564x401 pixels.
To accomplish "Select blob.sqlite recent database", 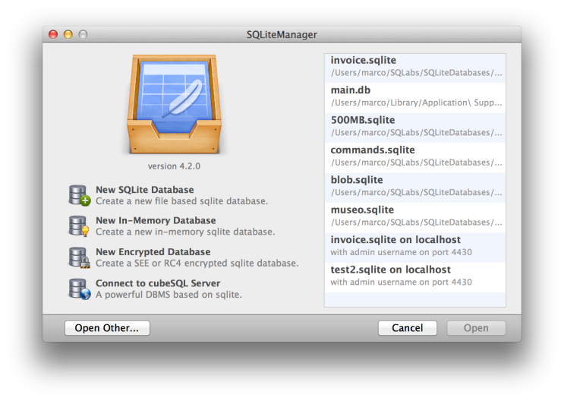I will click(415, 188).
